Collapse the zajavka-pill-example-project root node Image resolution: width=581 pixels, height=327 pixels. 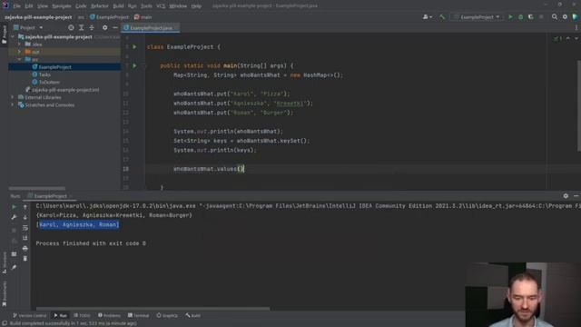pos(13,37)
